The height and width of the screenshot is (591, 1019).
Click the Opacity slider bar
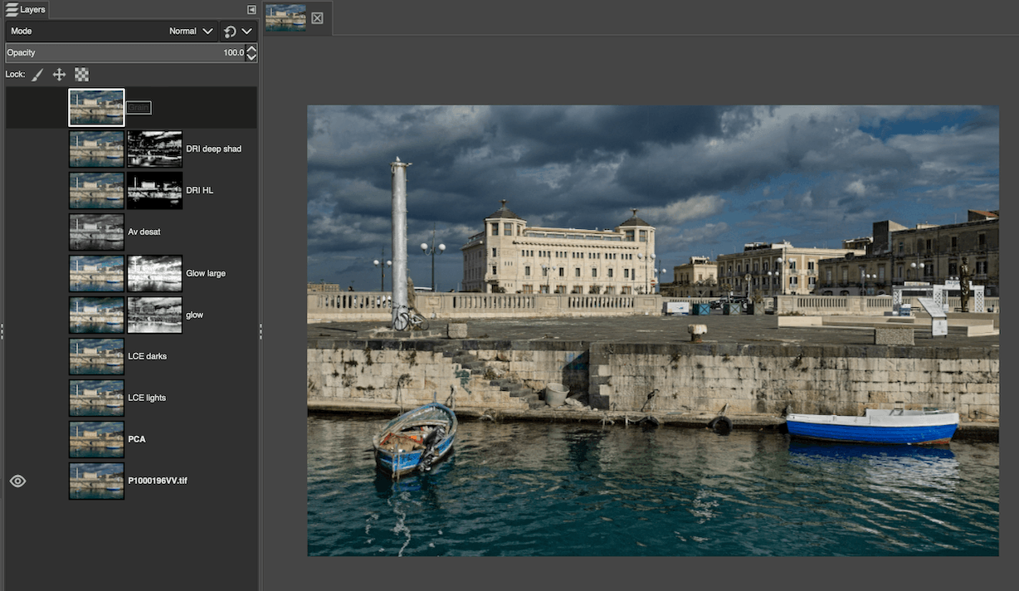(124, 51)
